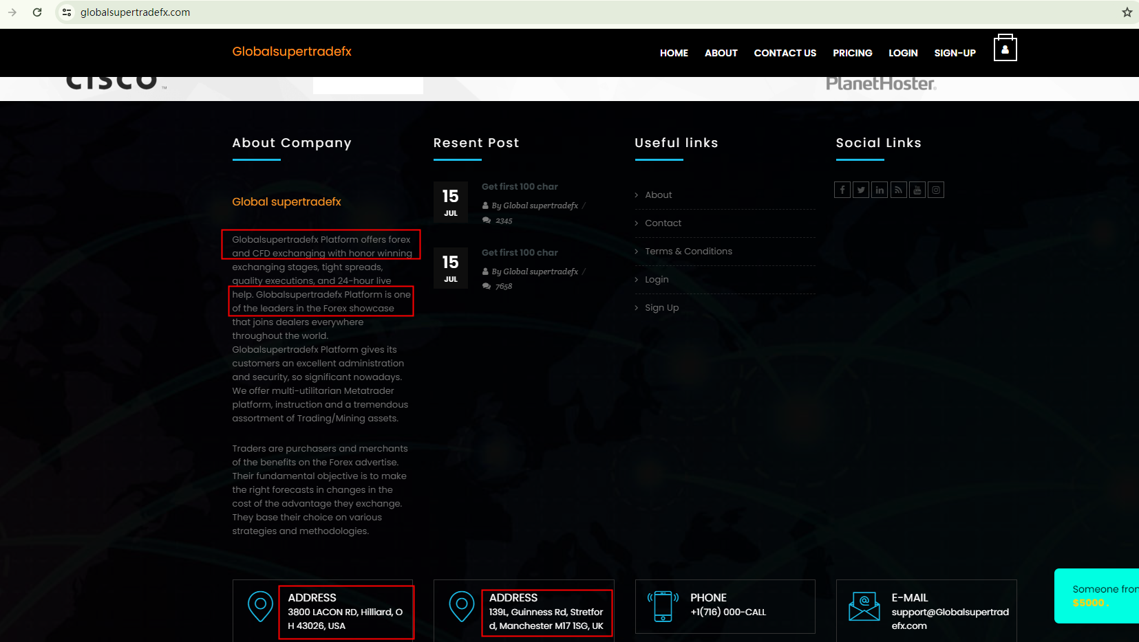Image resolution: width=1139 pixels, height=642 pixels.
Task: Select CONTACT US in the top menu
Action: pos(785,53)
